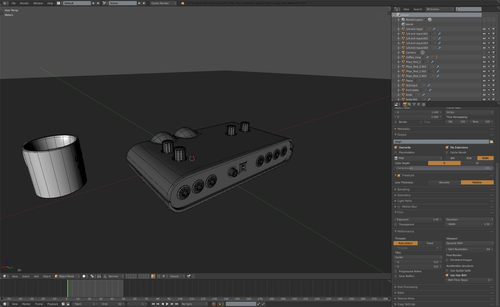Enable the Transparent film checkbox

click(396, 224)
